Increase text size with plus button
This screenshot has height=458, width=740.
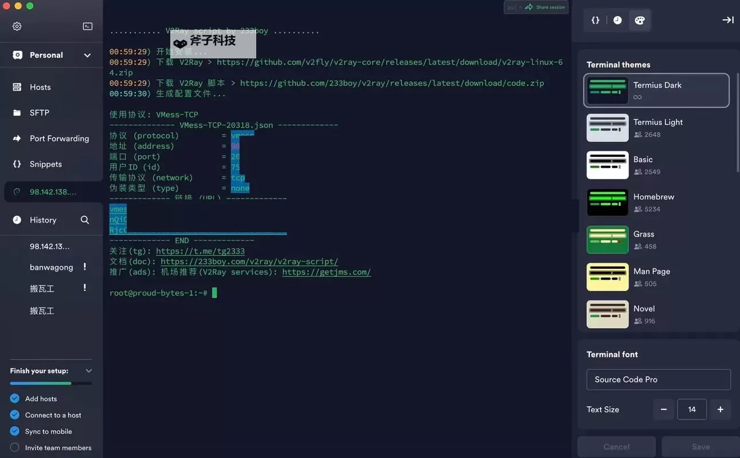[720, 409]
